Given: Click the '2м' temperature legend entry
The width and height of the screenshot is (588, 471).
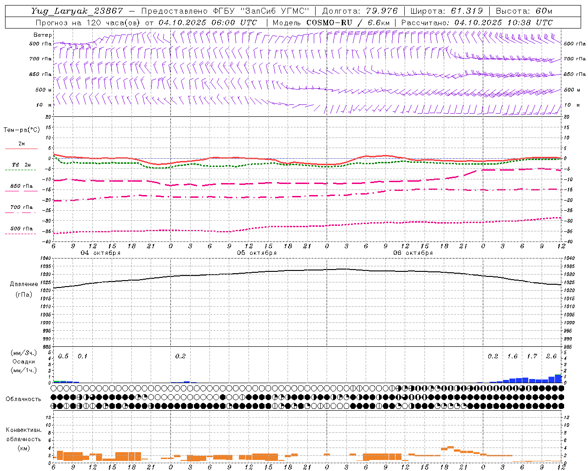Looking at the screenshot, I should tap(22, 144).
